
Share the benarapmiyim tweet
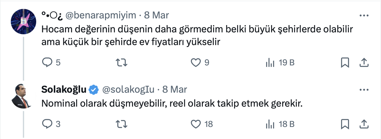364,63
